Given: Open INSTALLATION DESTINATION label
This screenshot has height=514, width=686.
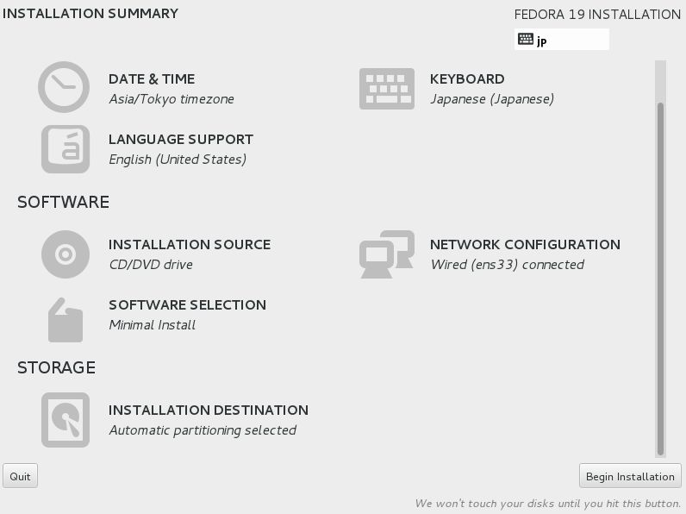Looking at the screenshot, I should coord(209,410).
